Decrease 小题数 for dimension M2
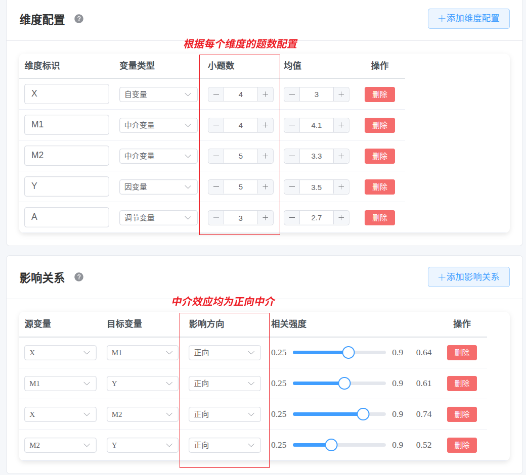Screen dimensions: 526x475 click(x=216, y=156)
